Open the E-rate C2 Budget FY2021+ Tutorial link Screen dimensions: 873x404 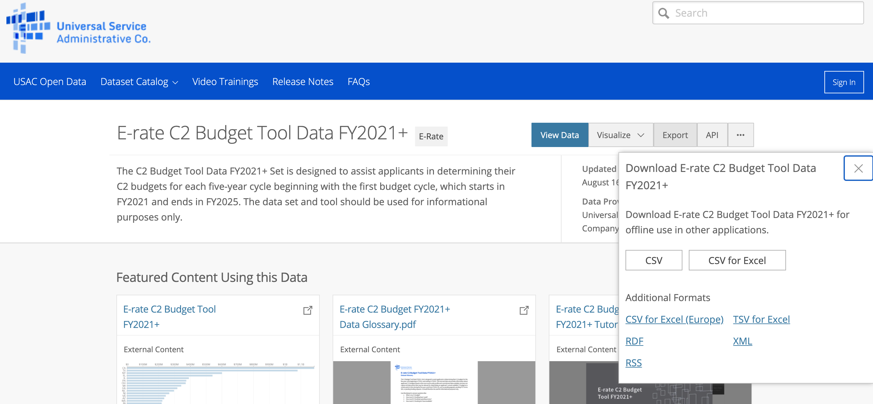[x=587, y=317]
